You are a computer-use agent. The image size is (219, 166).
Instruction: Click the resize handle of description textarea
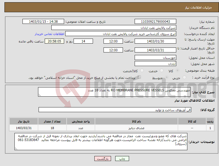pos(39,95)
